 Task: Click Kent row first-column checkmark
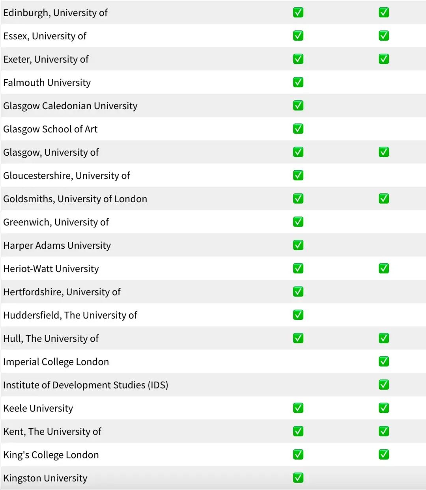(x=298, y=431)
